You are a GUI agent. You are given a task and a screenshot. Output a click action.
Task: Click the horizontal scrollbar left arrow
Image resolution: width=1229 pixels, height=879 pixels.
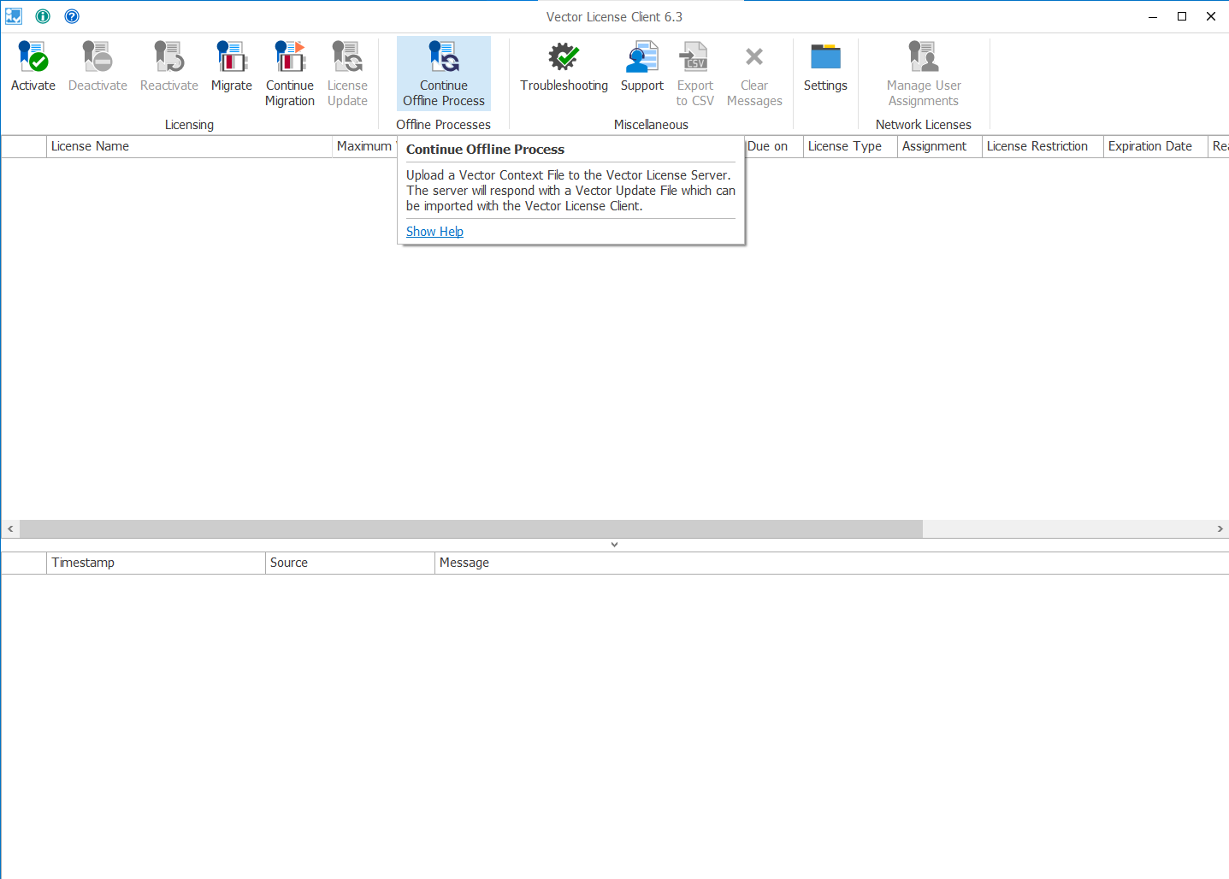click(10, 529)
